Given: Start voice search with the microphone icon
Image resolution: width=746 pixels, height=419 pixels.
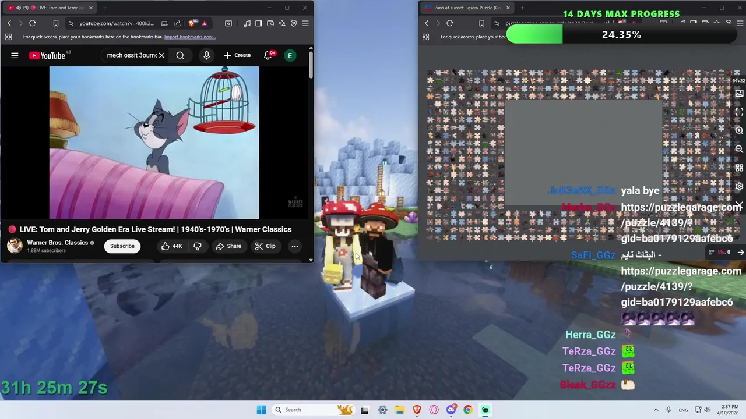Looking at the screenshot, I should (206, 55).
